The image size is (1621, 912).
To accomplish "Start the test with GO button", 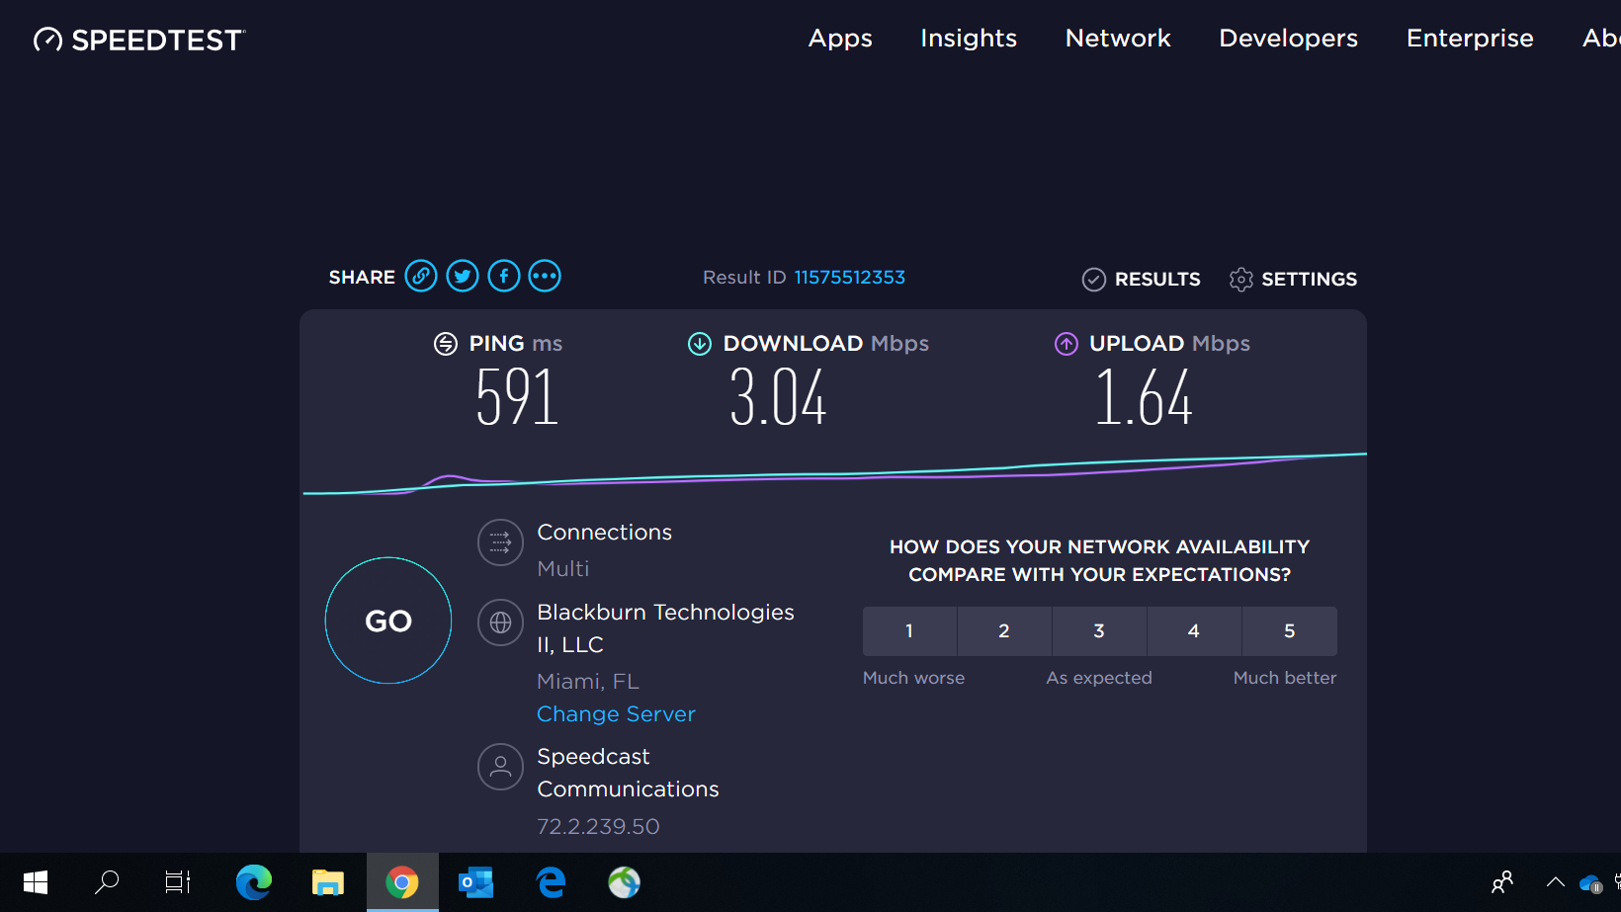I will coord(388,621).
